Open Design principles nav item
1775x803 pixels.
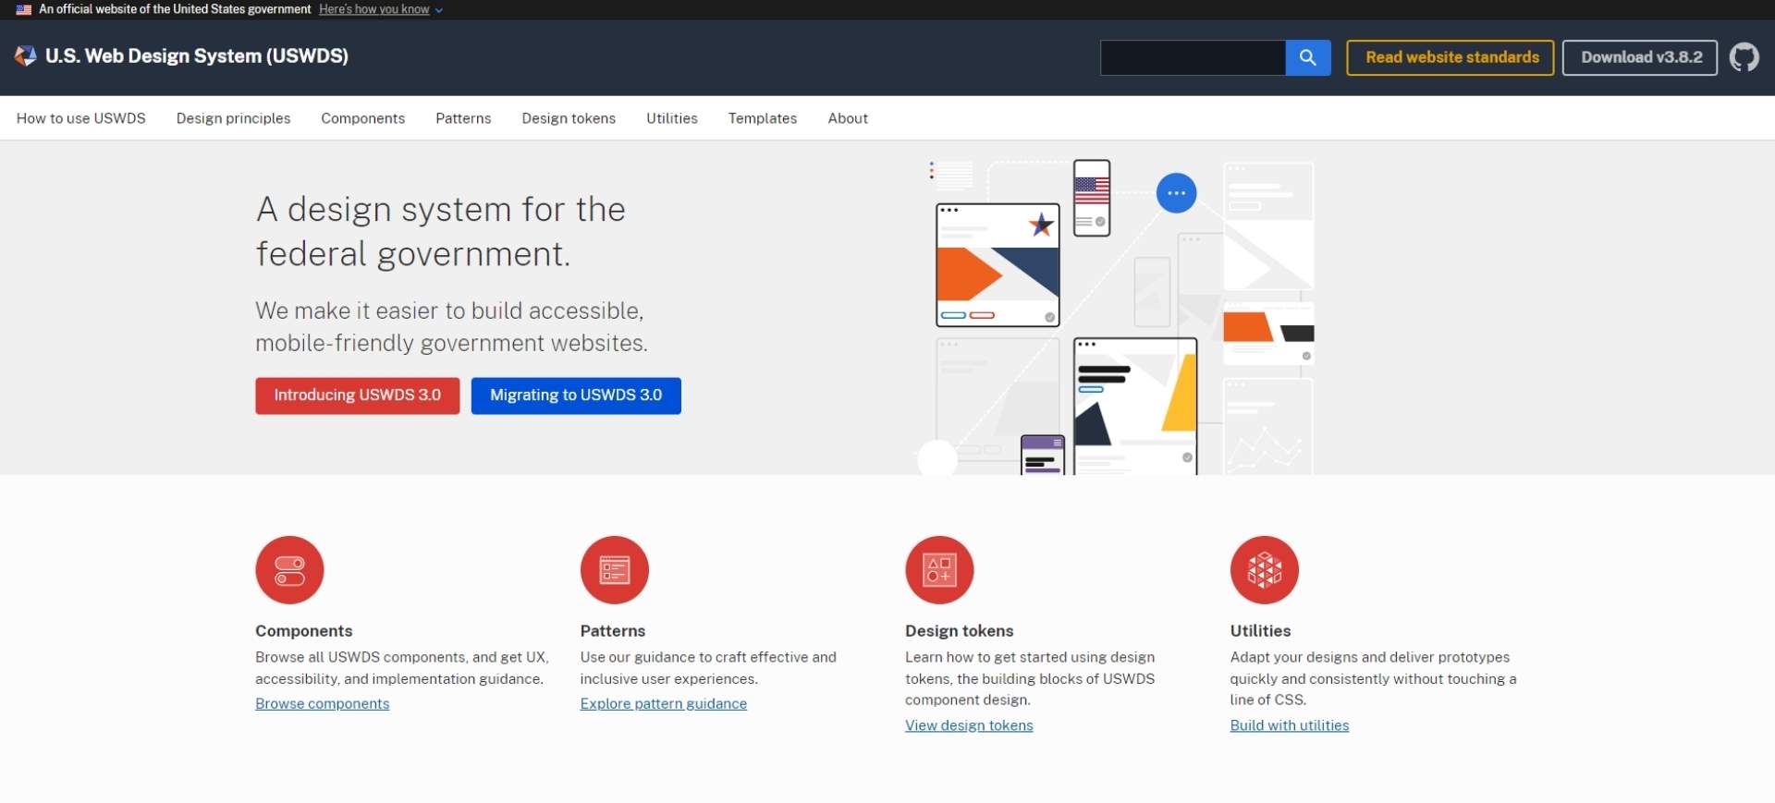coord(233,118)
